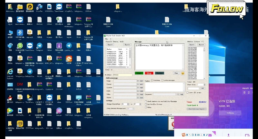Tick the leave all groups checkbox
The height and width of the screenshot is (139, 258).
pyautogui.click(x=187, y=93)
